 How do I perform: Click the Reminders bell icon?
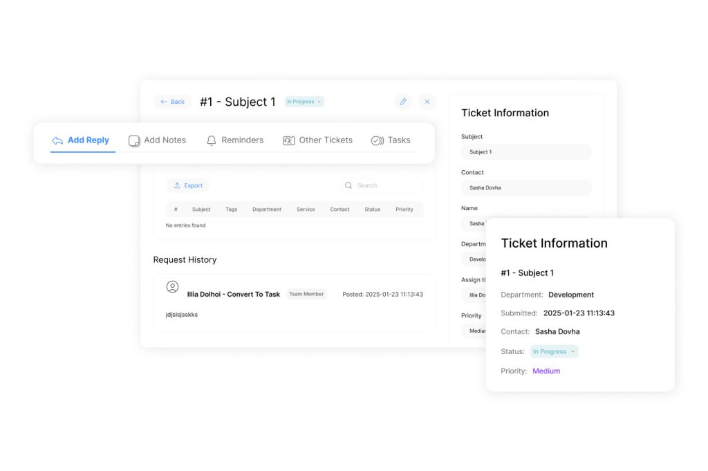pyautogui.click(x=212, y=140)
